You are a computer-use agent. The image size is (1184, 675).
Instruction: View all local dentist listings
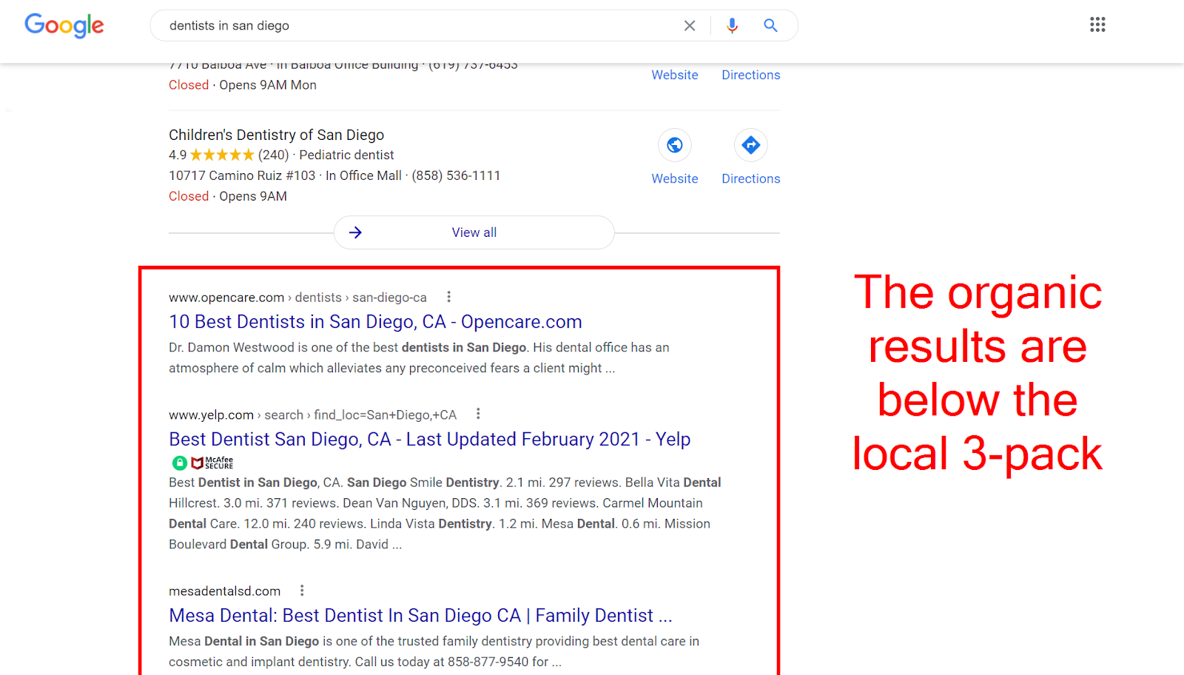474,232
